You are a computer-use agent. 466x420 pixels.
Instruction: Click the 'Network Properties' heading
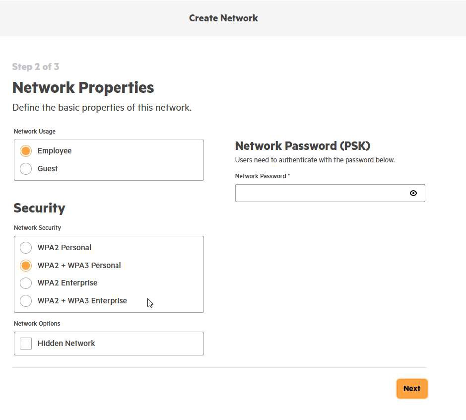[83, 87]
